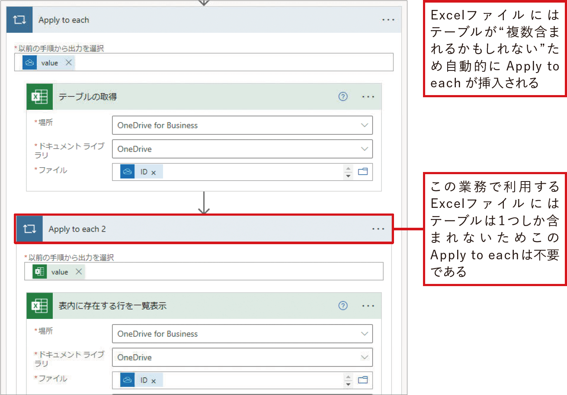Open ドキュメント ライブラリ dropdown in 表内に存在する行を一覧表示
567x395 pixels.
(x=242, y=357)
